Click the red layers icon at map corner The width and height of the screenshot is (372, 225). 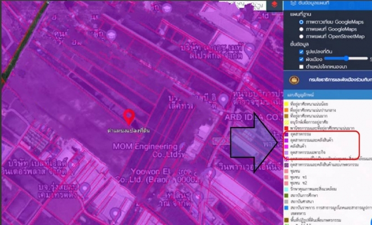[x=274, y=4]
